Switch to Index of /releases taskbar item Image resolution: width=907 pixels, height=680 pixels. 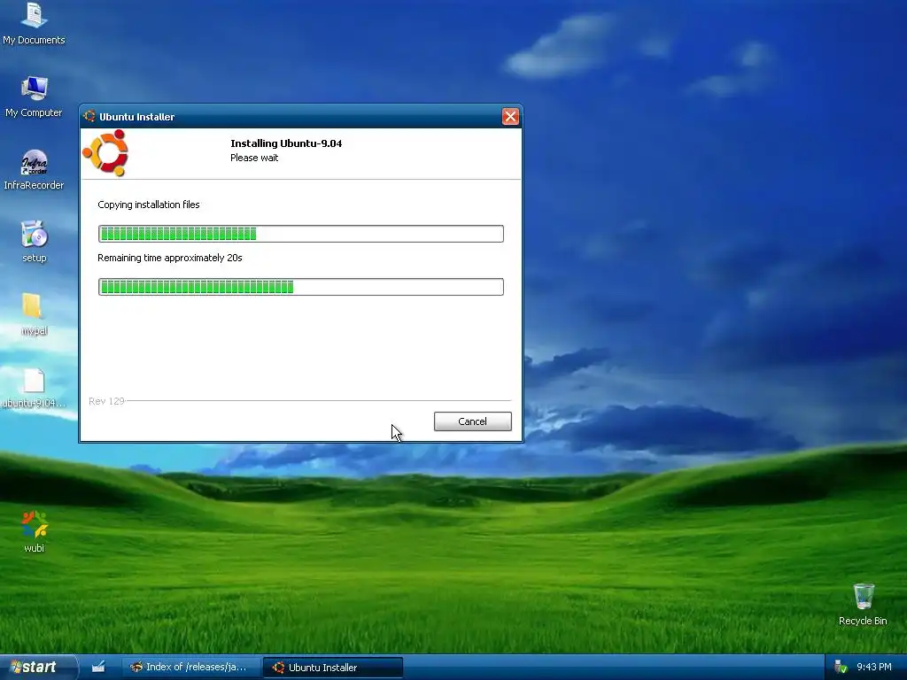click(190, 668)
